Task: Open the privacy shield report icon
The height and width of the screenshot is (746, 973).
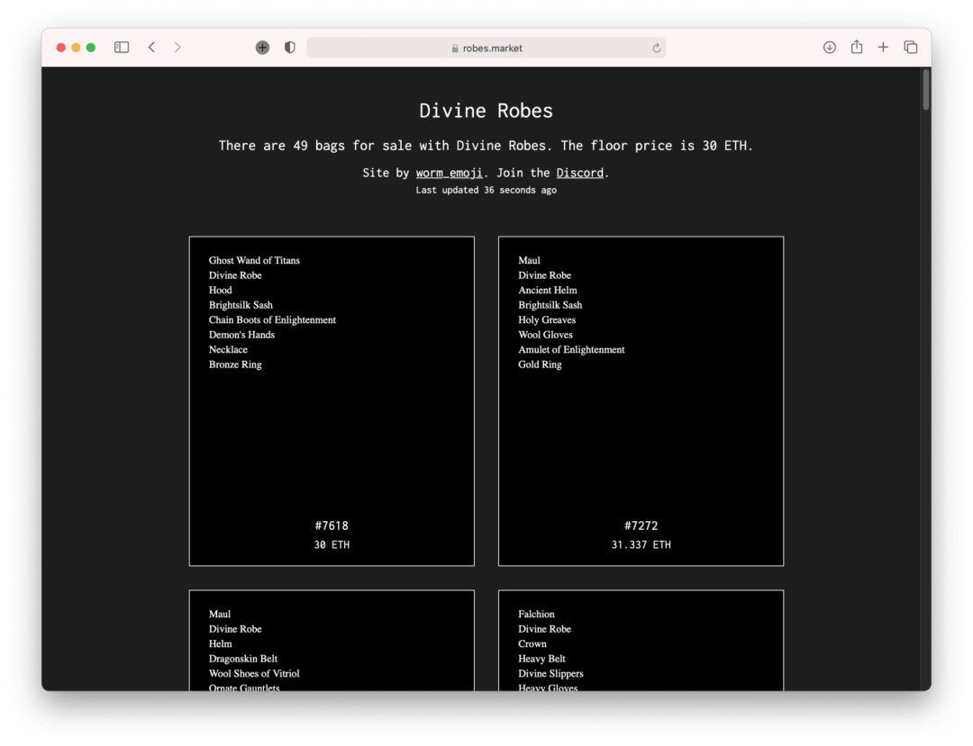Action: click(290, 47)
